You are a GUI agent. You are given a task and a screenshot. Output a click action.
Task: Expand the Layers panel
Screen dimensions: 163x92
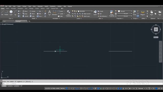click(79, 19)
